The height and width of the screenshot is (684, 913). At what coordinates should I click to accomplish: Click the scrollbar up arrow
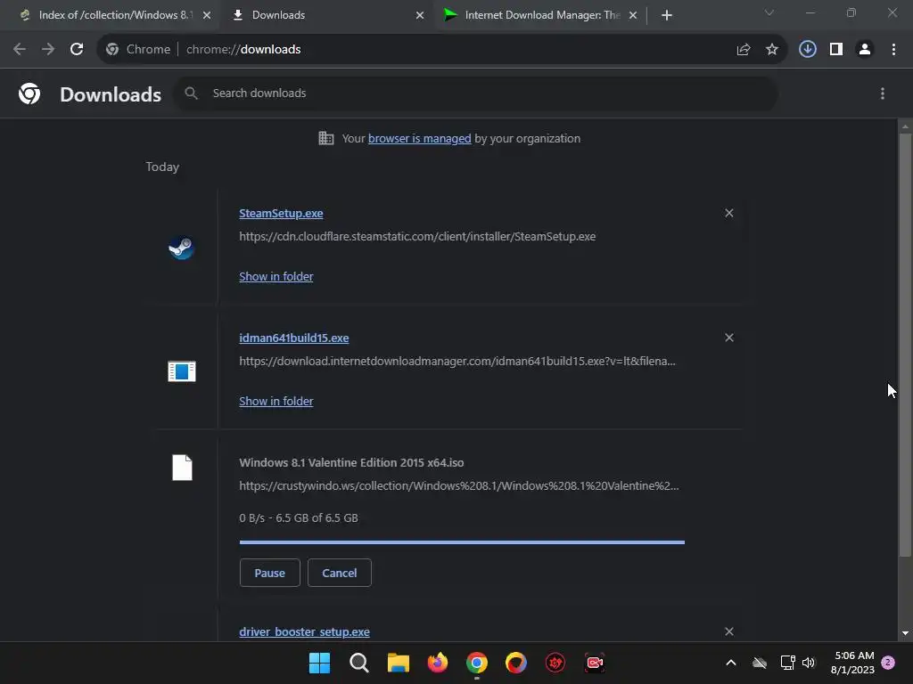(x=905, y=126)
